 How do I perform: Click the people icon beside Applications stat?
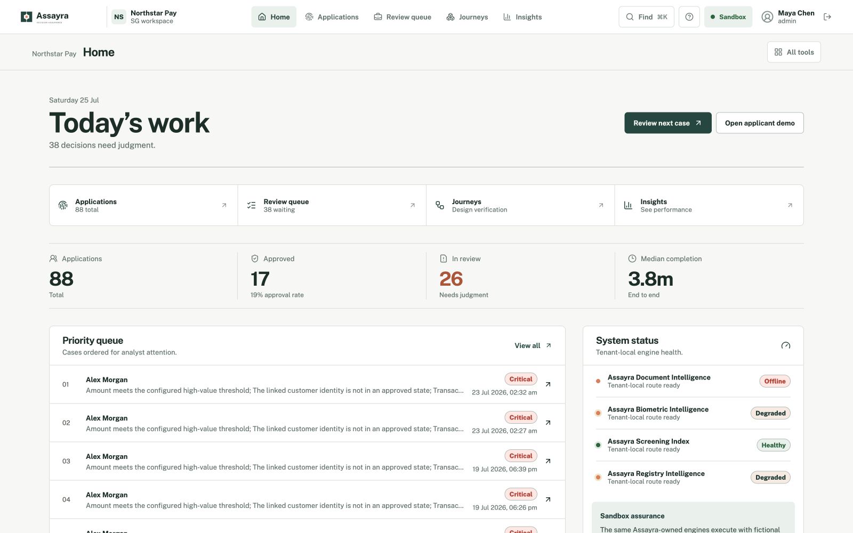(x=53, y=259)
